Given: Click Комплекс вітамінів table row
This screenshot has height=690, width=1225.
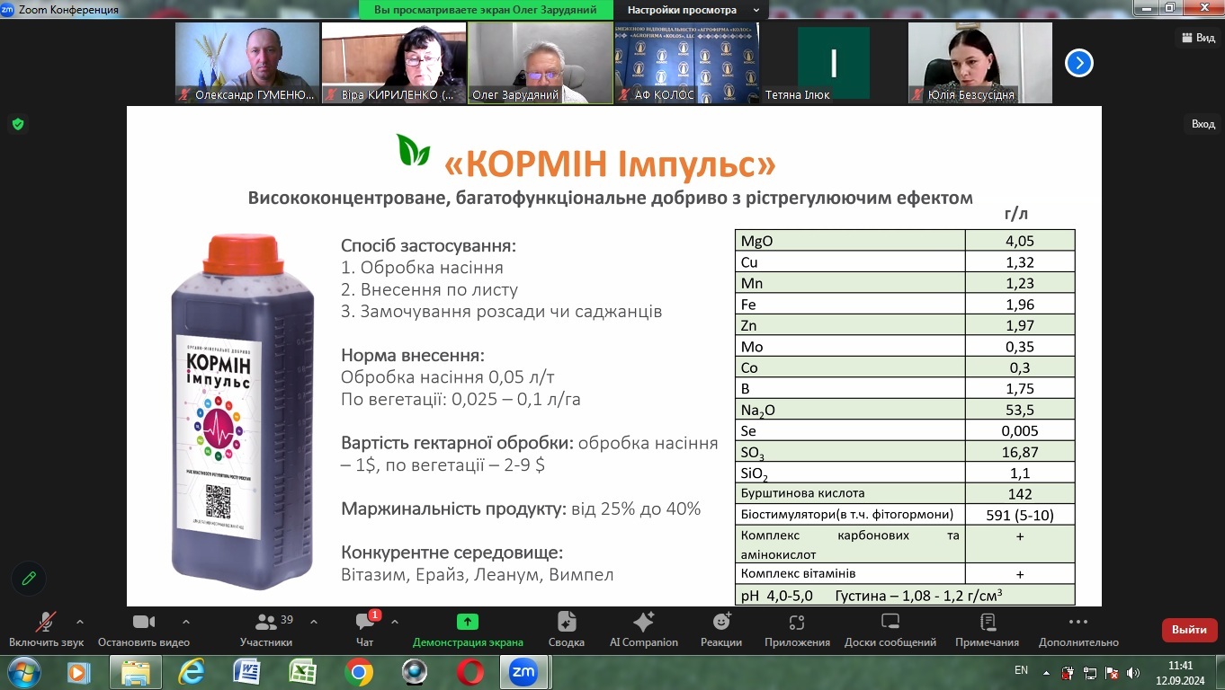Looking at the screenshot, I should click(905, 573).
